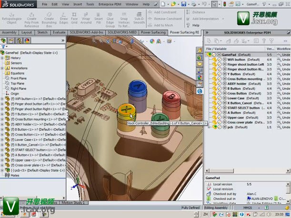
Task: Expand the Annotations tree node
Action: [x=2, y=68]
